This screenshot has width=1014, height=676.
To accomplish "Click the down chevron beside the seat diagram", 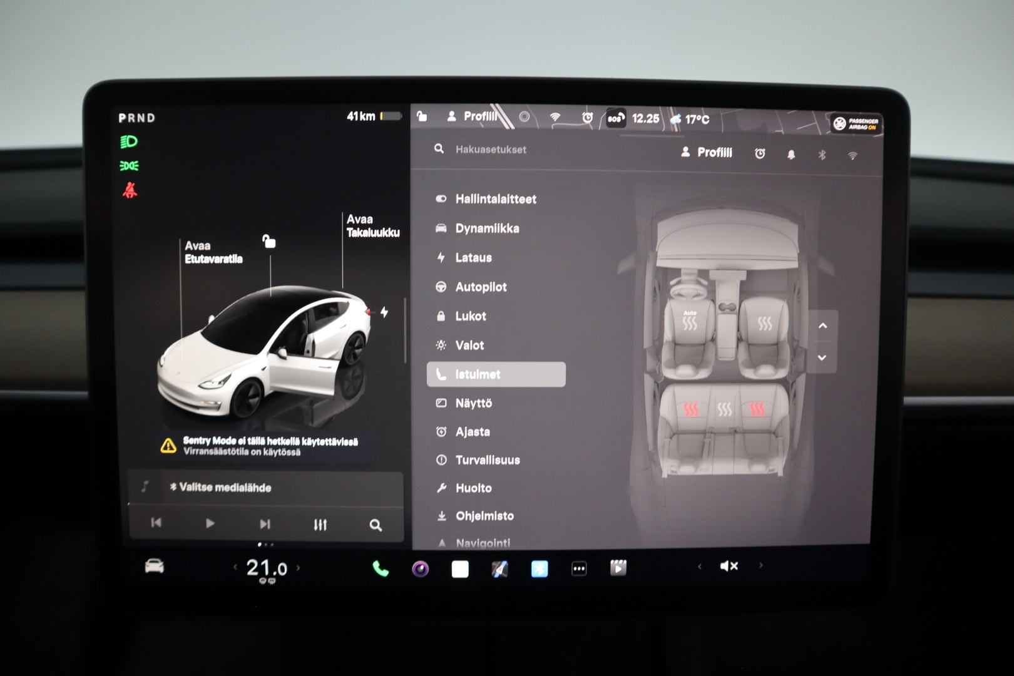I will pyautogui.click(x=822, y=357).
